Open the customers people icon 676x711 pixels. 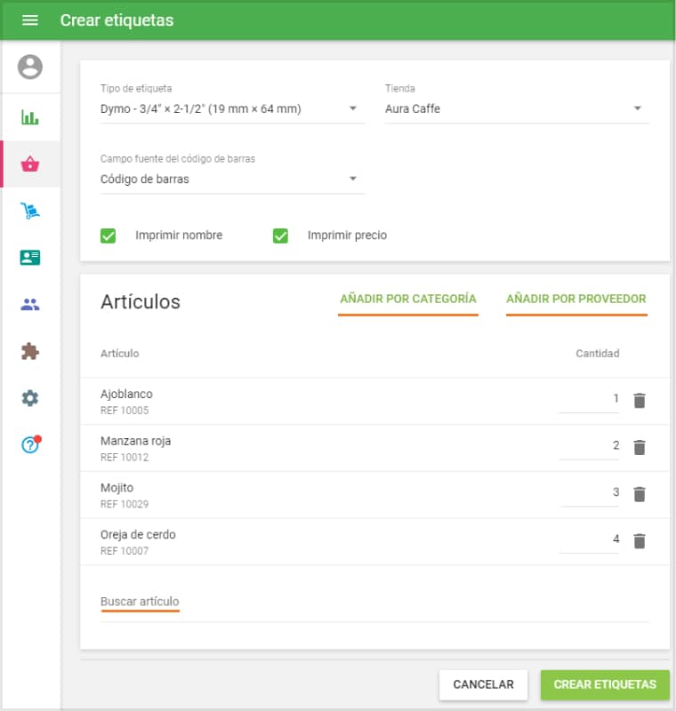30,305
